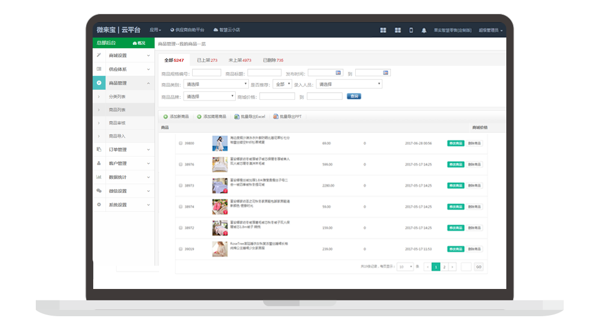Screen dimensions: 616x327
Task: Tick the checkbox for product 39019
Action: click(x=181, y=249)
